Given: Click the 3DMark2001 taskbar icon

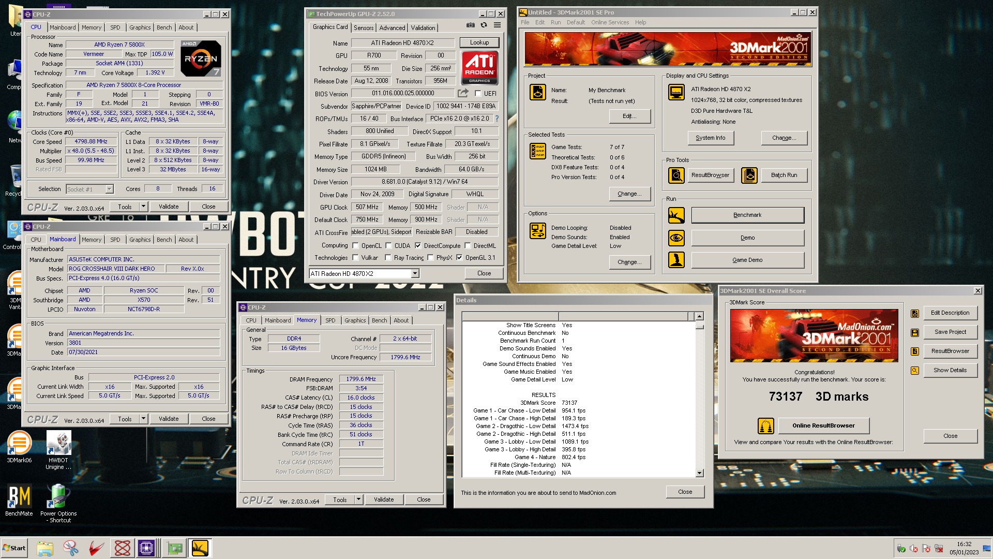Looking at the screenshot, I should coord(200,548).
